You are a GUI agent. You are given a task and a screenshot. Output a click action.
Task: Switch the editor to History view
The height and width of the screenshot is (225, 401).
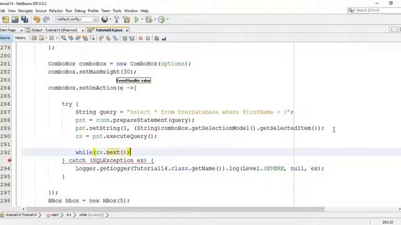(21, 38)
